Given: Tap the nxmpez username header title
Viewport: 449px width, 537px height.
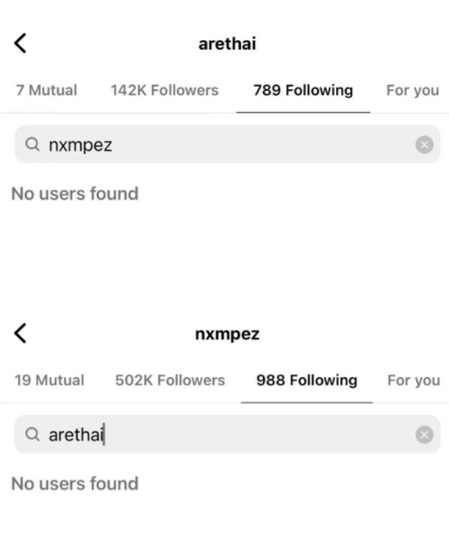Looking at the screenshot, I should (227, 334).
